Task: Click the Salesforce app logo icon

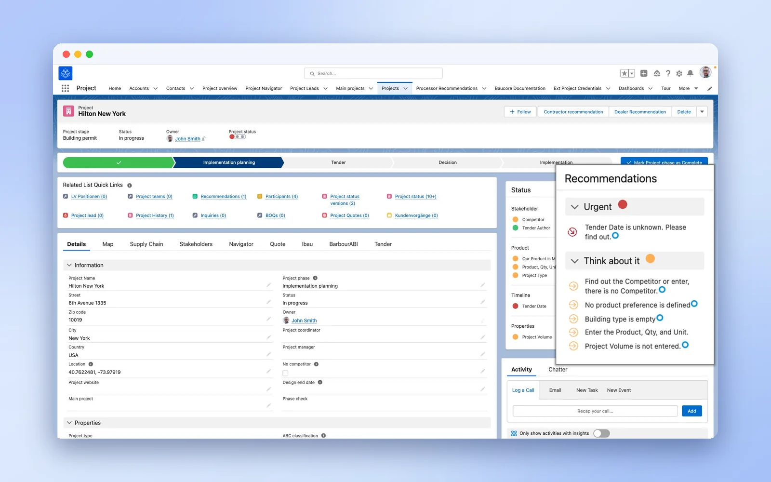Action: [x=66, y=73]
